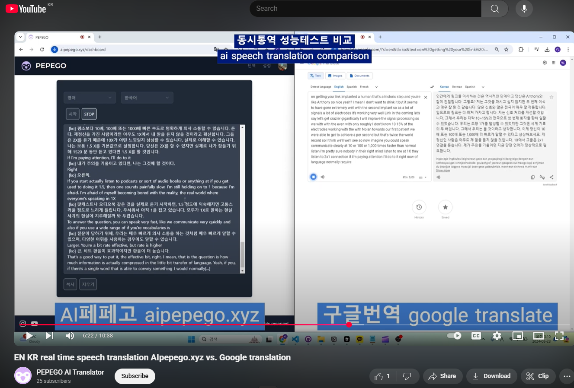Select the PEPEGO browser tab

click(x=60, y=37)
